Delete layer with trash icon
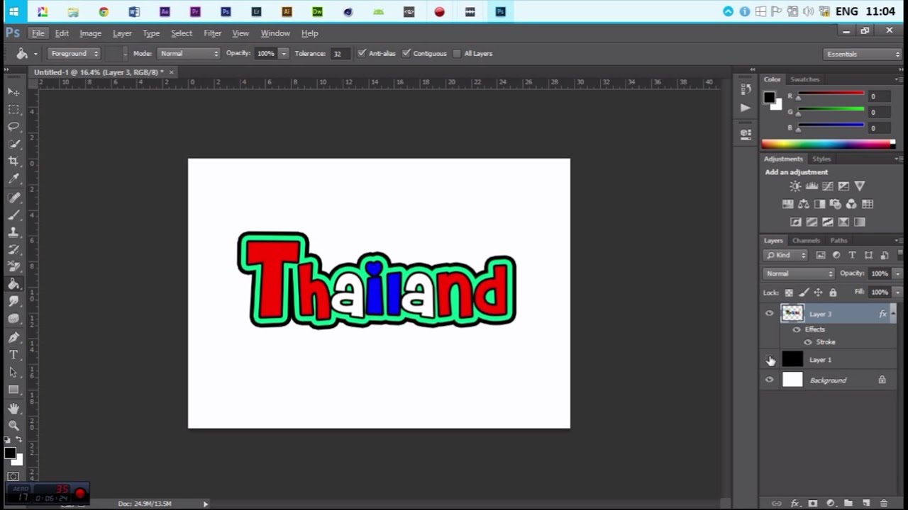The width and height of the screenshot is (908, 510). tap(883, 504)
